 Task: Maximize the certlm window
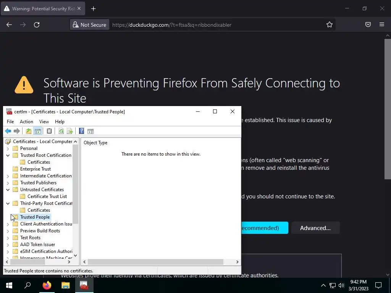click(x=215, y=112)
